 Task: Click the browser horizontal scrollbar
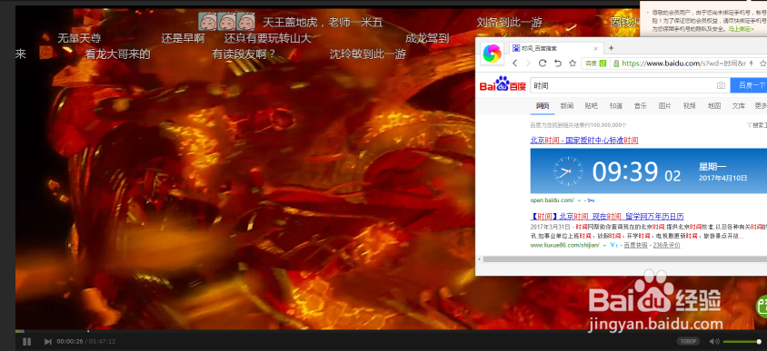tap(624, 259)
